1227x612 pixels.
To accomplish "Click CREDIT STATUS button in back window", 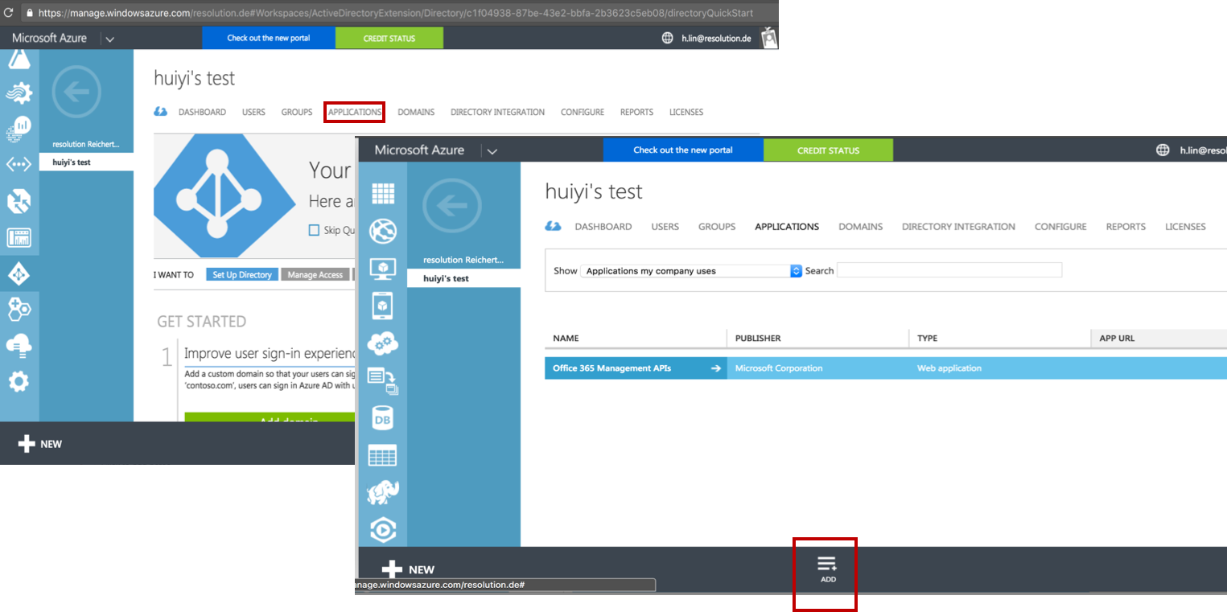I will pos(389,38).
